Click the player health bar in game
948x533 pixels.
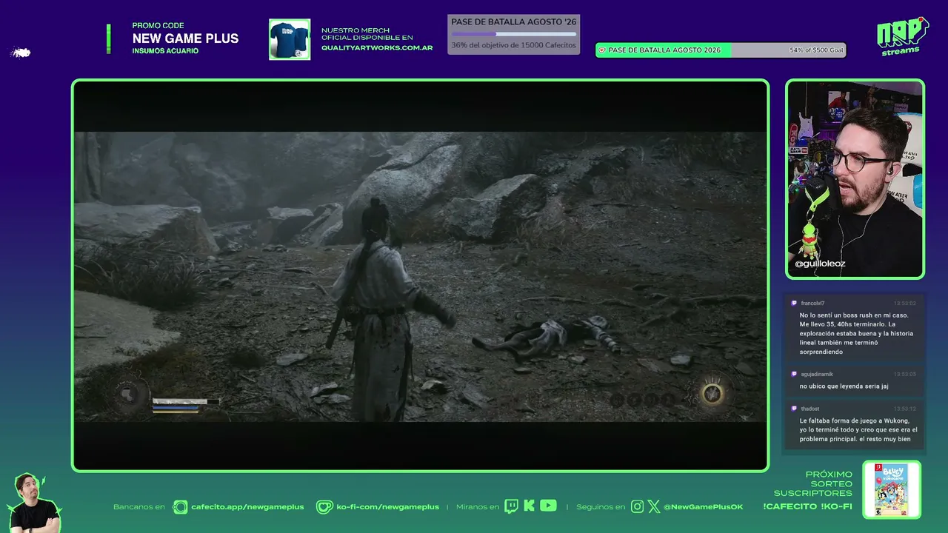click(186, 401)
